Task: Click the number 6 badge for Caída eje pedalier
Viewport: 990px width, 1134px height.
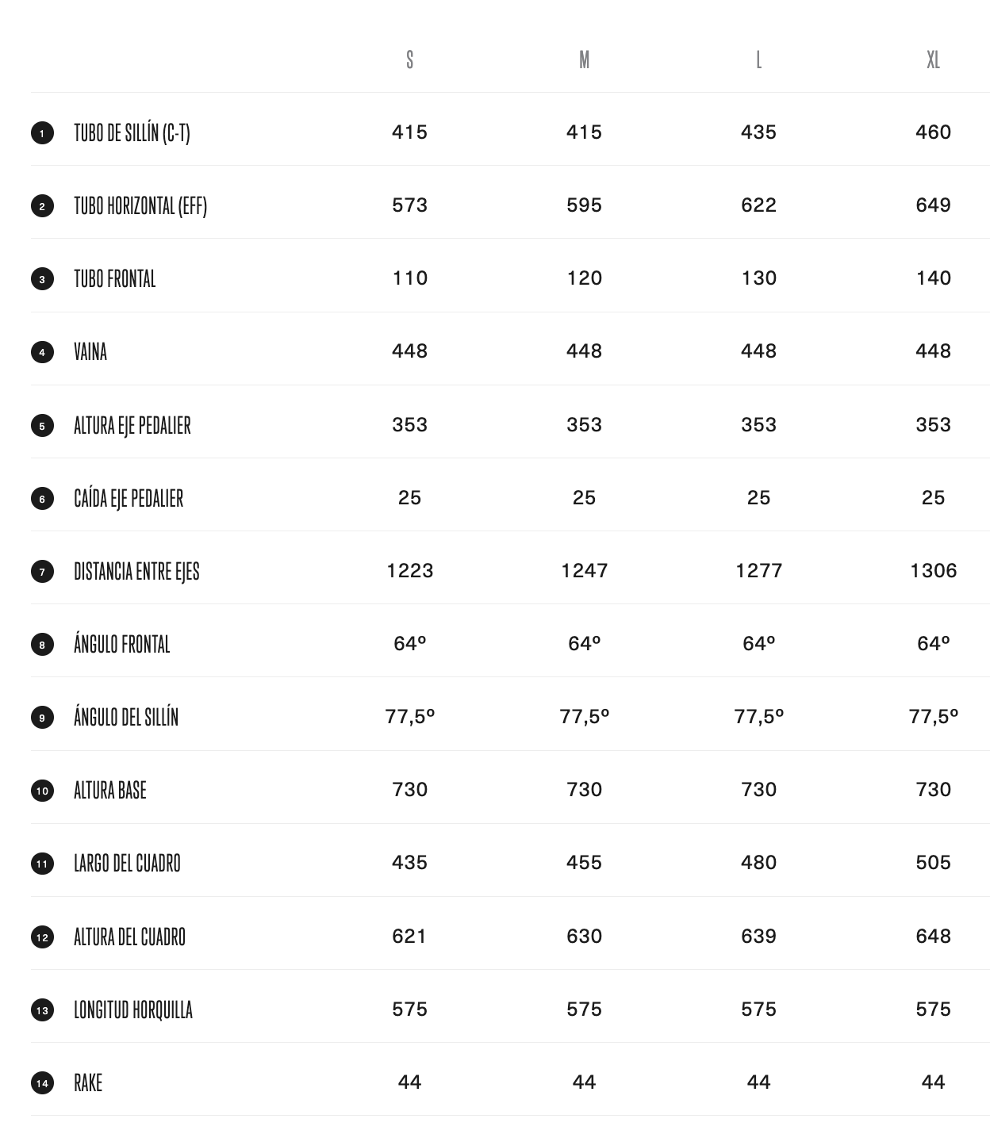Action: coord(42,499)
